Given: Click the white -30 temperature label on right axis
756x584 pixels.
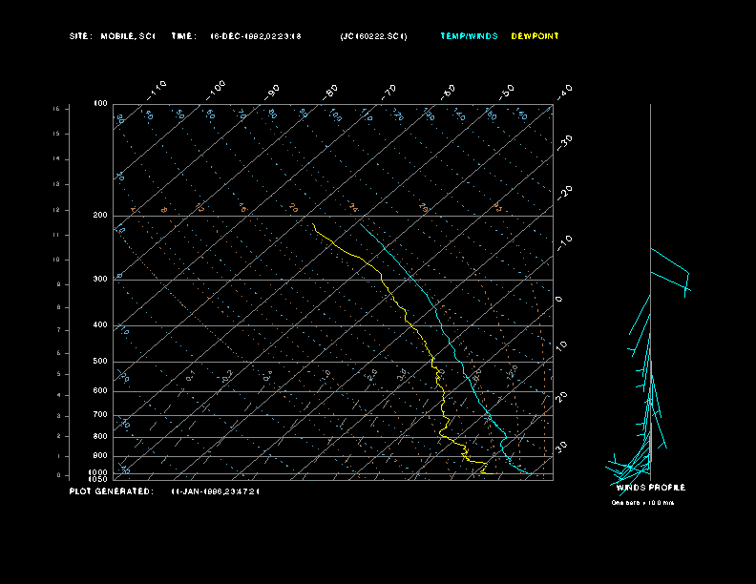Looking at the screenshot, I should (x=565, y=142).
